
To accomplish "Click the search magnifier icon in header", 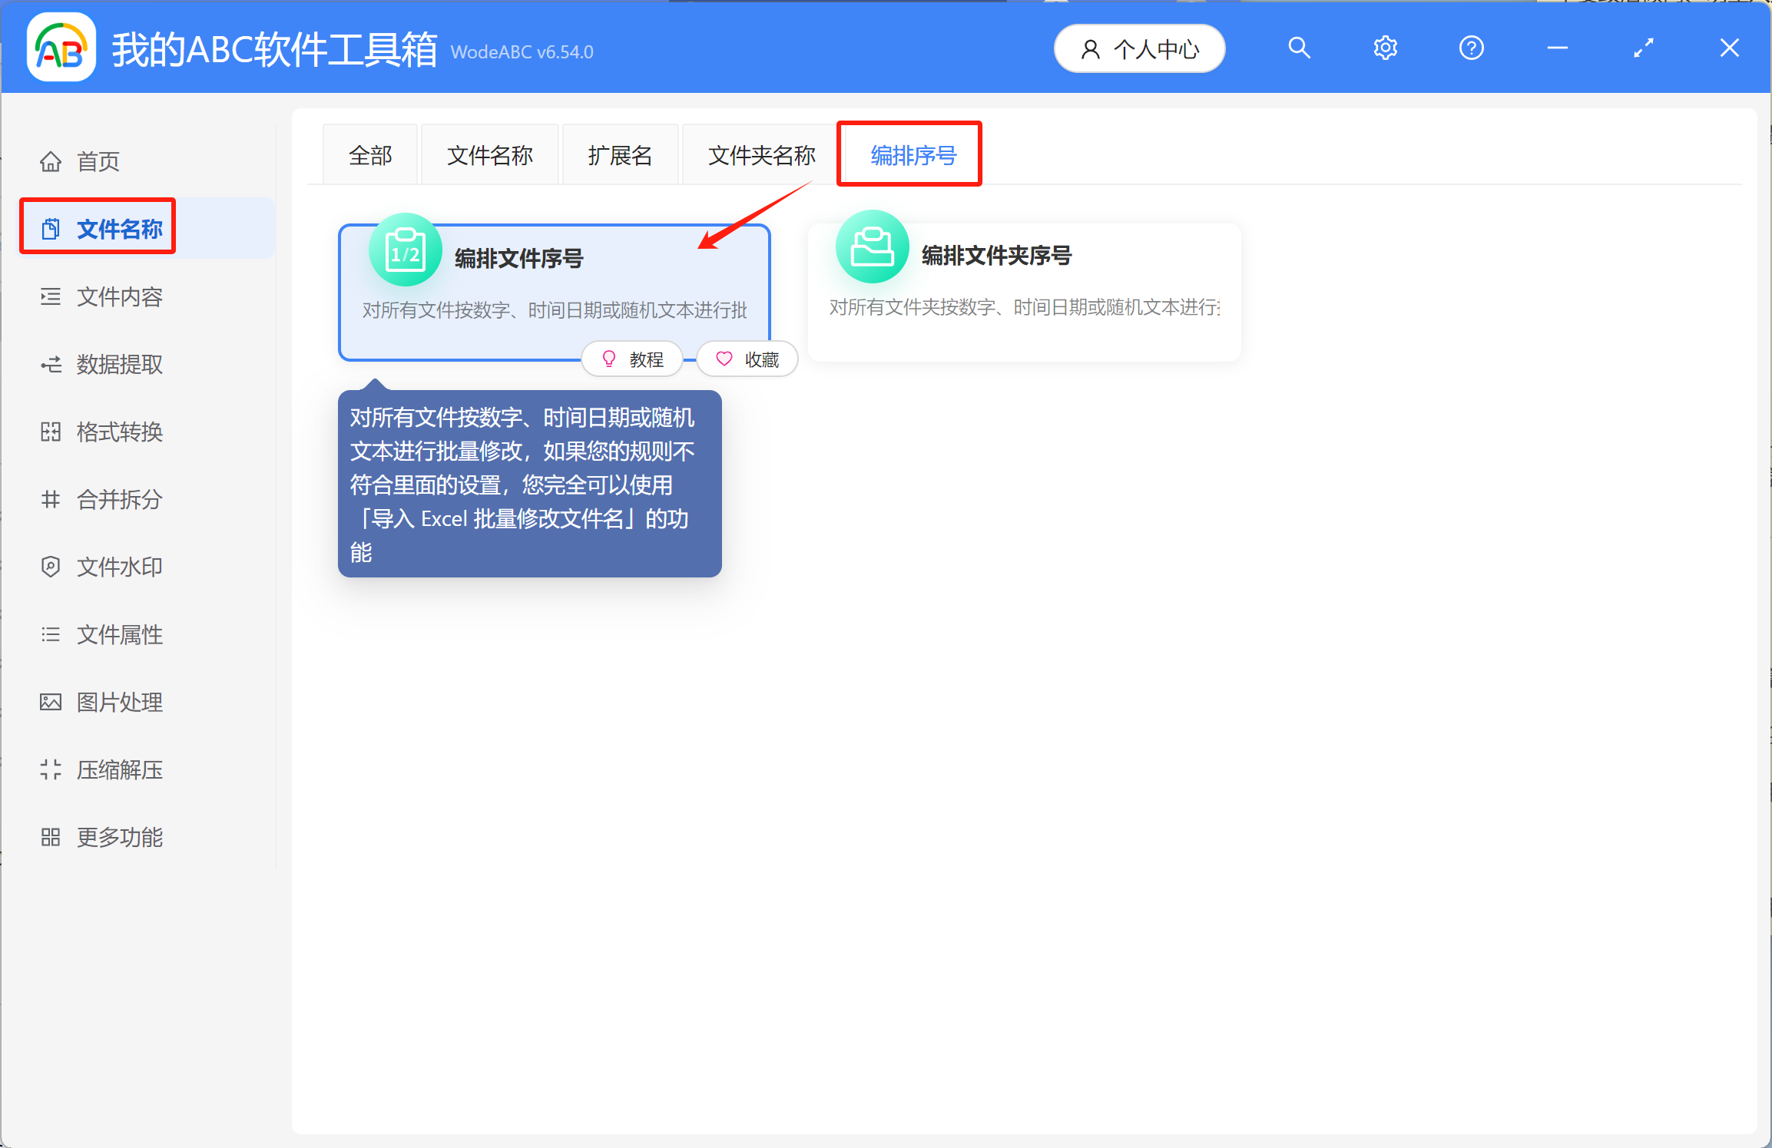I will coord(1299,48).
